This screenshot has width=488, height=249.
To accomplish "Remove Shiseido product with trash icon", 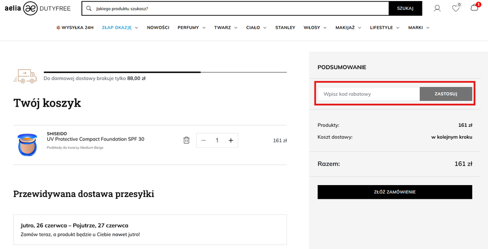I will click(x=187, y=140).
